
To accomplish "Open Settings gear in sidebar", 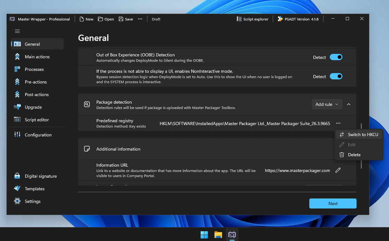I will pos(17,201).
